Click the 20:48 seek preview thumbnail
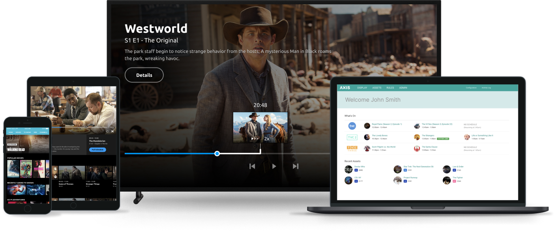Image resolution: width=555 pixels, height=233 pixels. tap(260, 127)
